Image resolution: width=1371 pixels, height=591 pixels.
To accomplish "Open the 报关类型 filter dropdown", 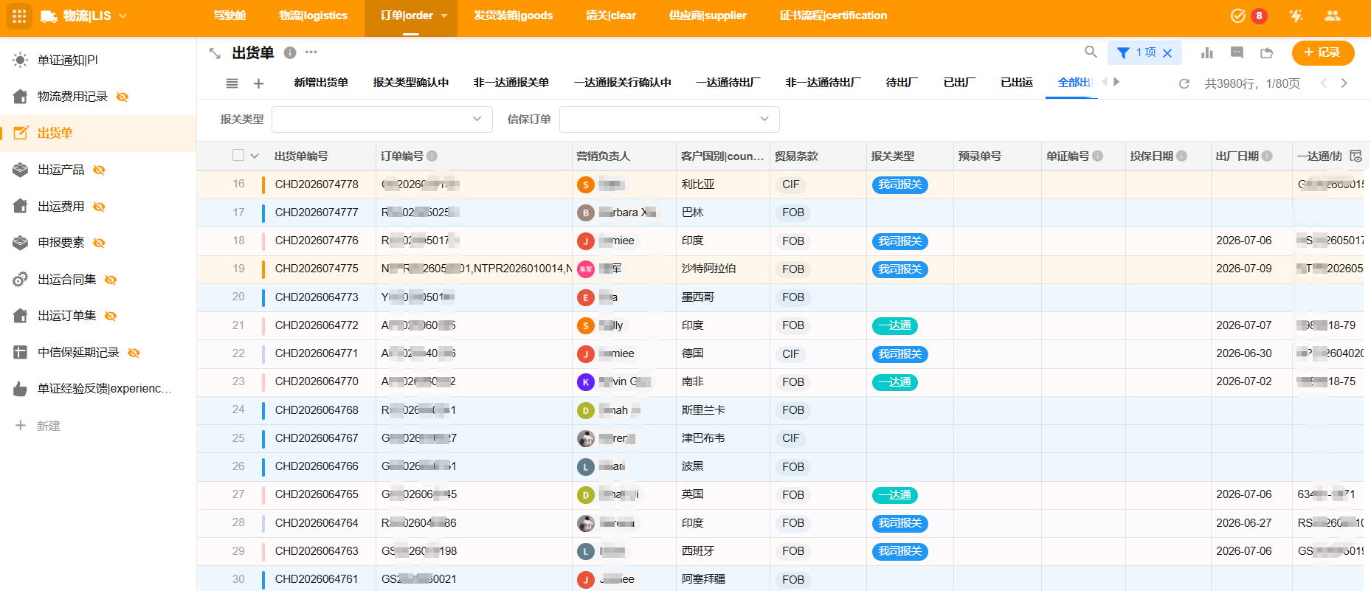I will point(382,119).
